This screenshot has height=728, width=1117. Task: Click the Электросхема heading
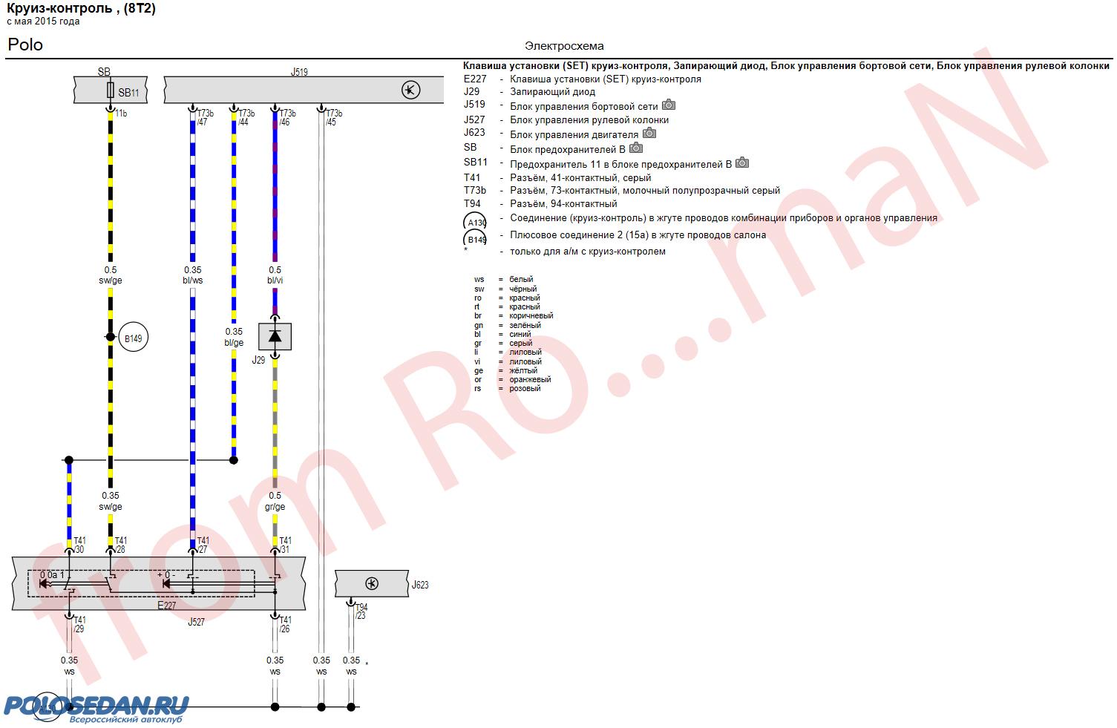564,46
